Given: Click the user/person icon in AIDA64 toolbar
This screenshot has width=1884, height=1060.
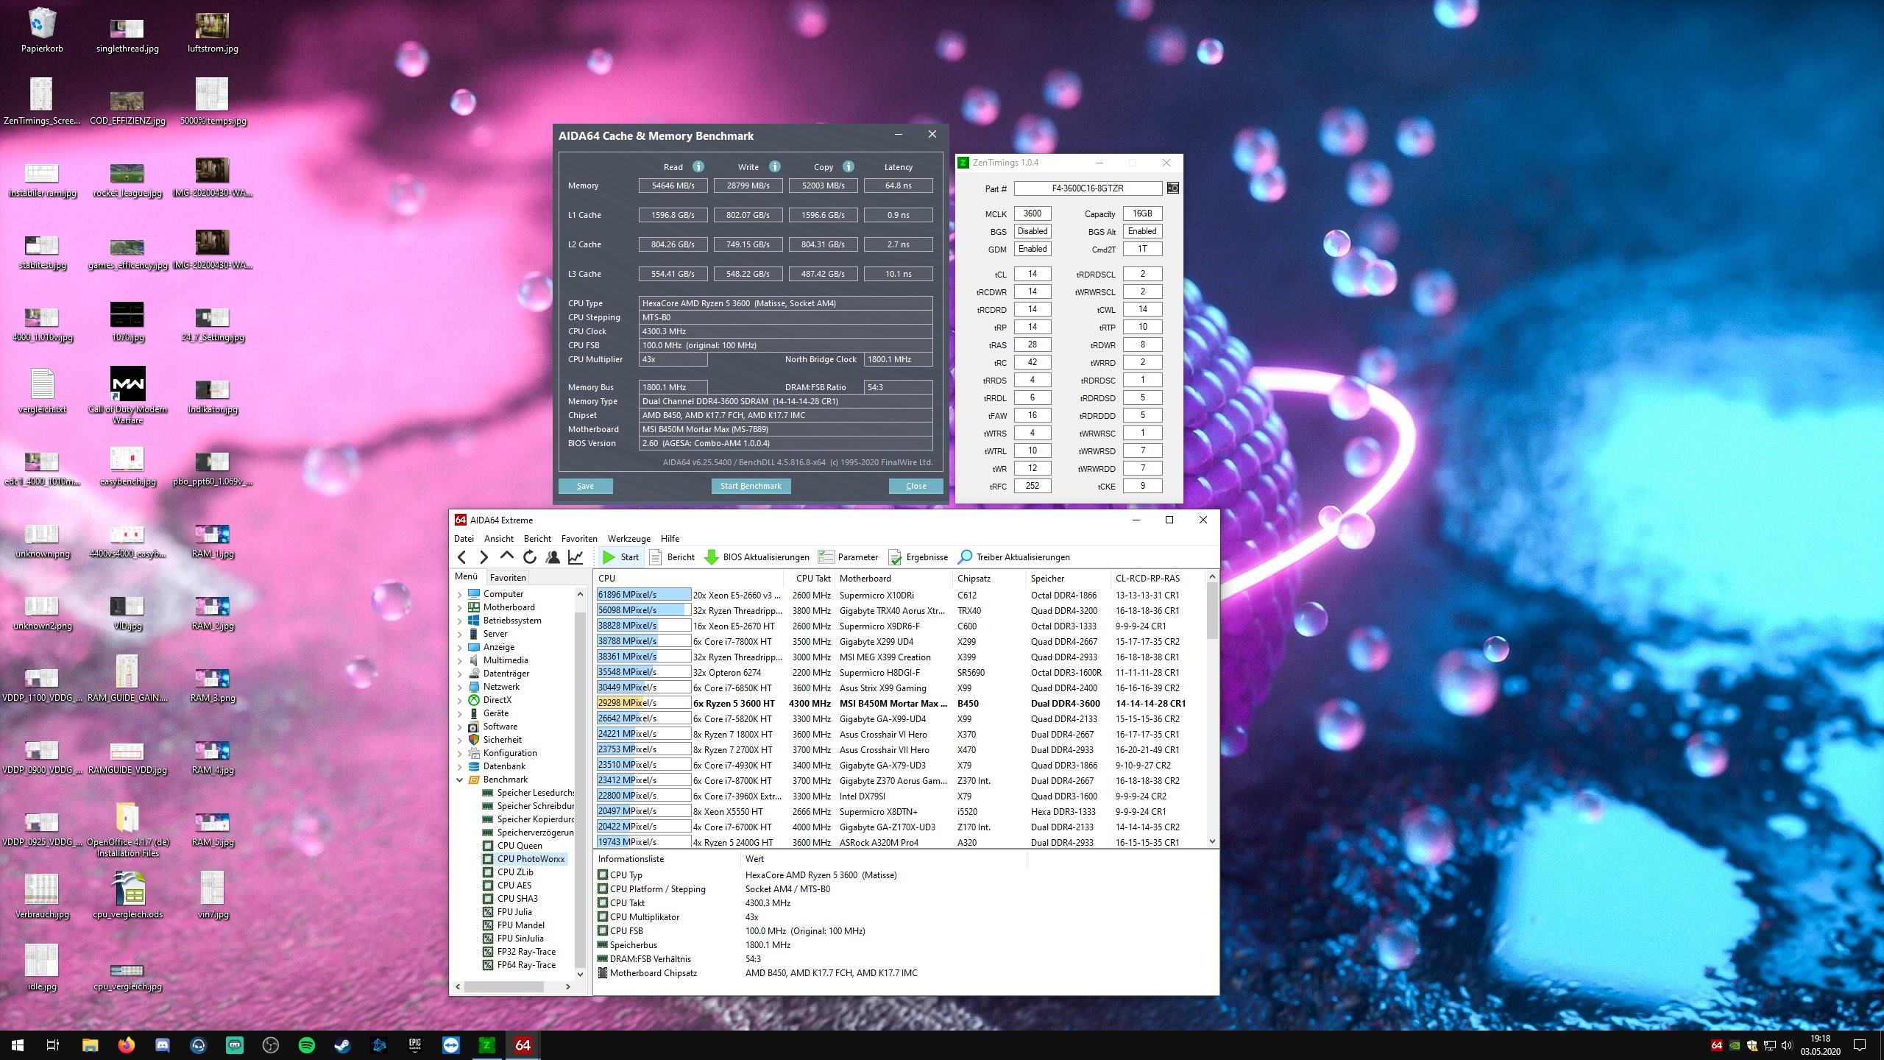Looking at the screenshot, I should click(553, 557).
